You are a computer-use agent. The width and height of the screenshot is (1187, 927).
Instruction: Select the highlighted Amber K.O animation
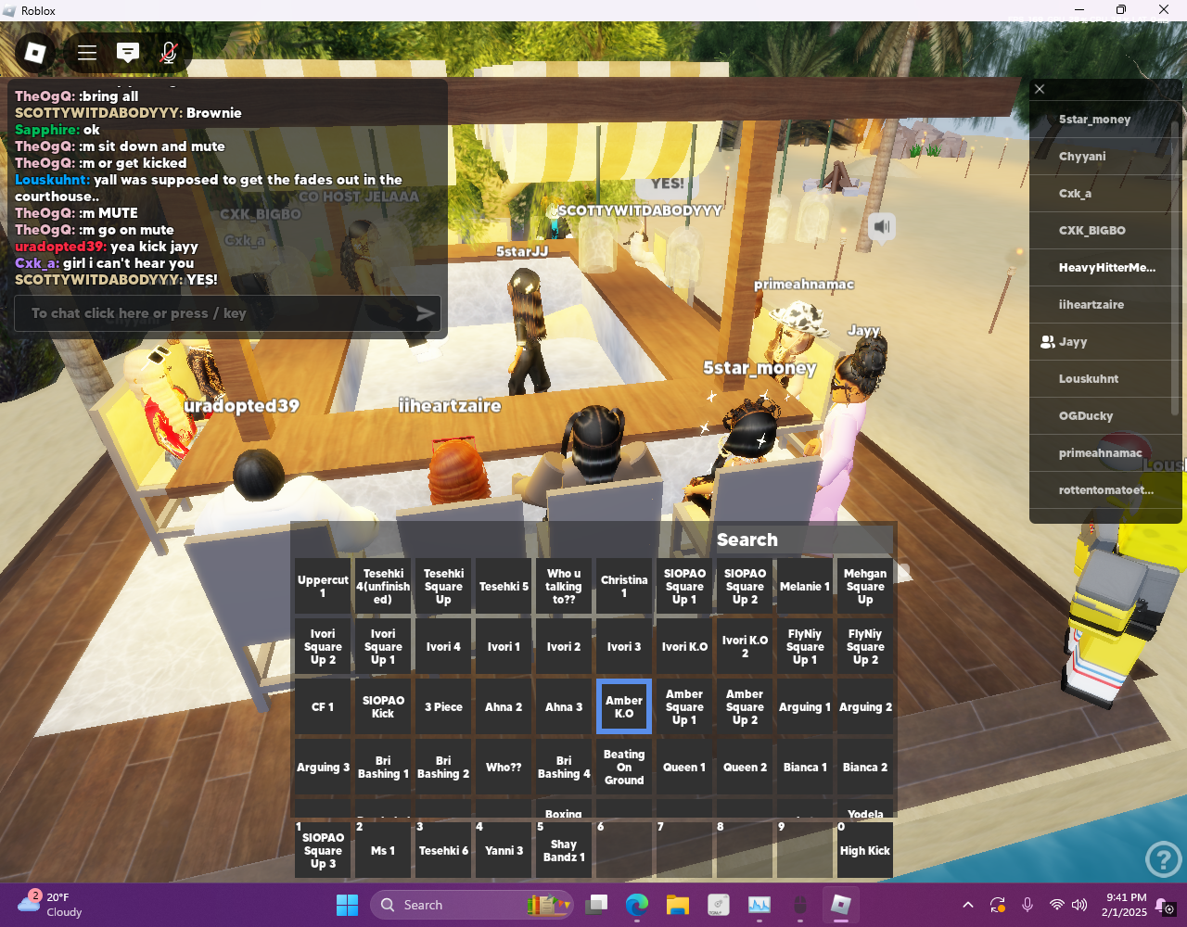click(x=624, y=706)
